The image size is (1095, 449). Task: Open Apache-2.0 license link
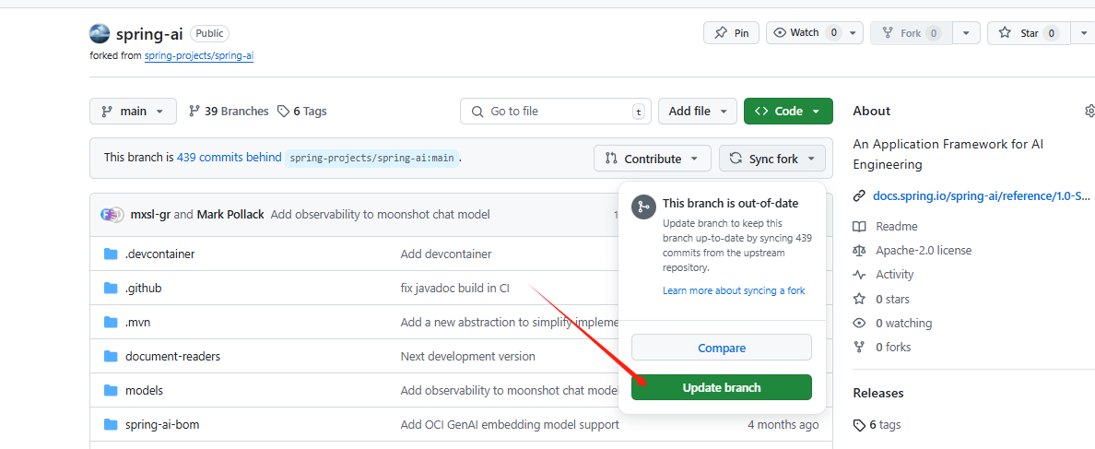tap(924, 250)
